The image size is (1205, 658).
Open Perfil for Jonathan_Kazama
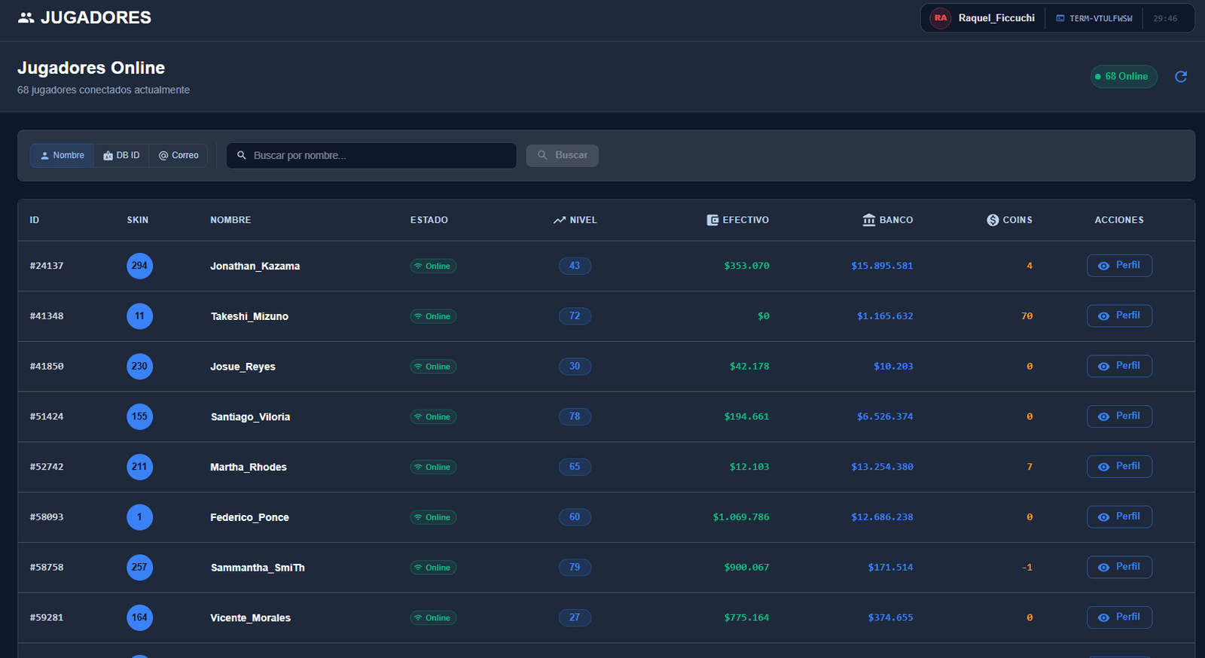click(1119, 266)
